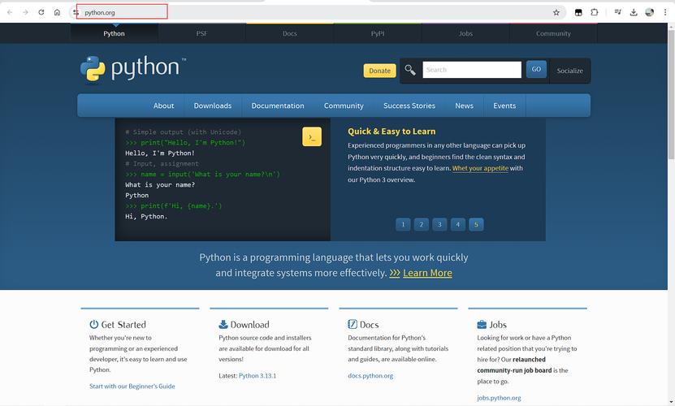The height and width of the screenshot is (406, 675).
Task: Click the Python logo
Action: click(x=133, y=68)
